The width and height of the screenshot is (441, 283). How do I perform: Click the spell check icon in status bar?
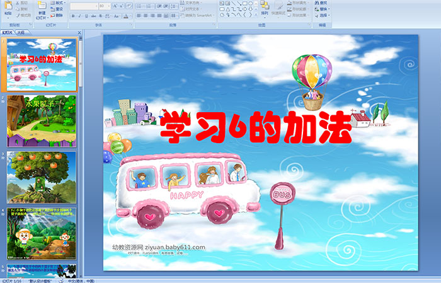pyautogui.click(x=61, y=280)
